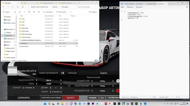This screenshot has height=106, width=190.
Task: Open Telegram from the taskbar
Action: click(80, 104)
